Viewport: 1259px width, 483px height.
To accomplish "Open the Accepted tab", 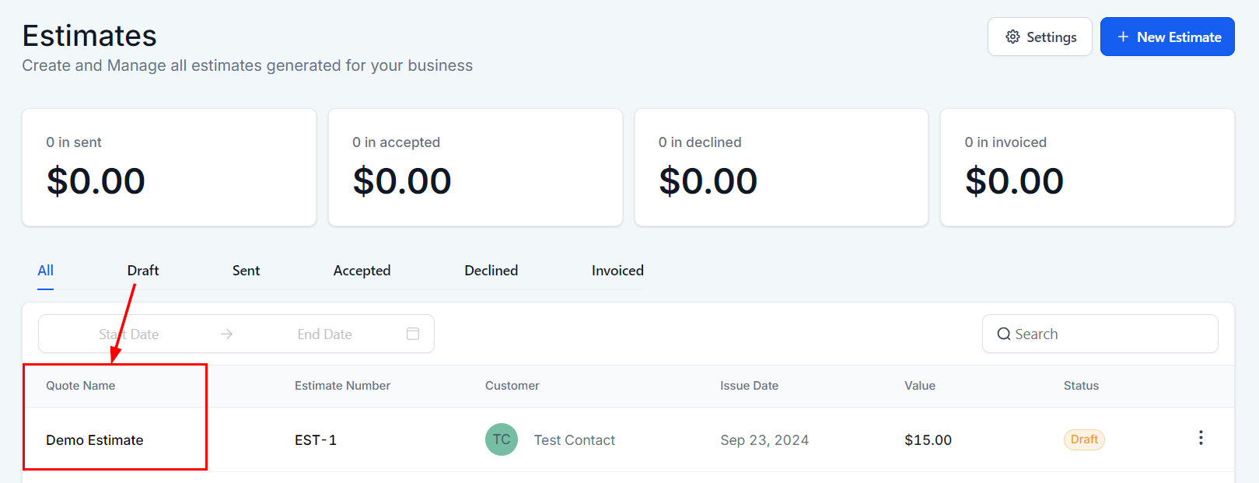I will click(x=362, y=271).
